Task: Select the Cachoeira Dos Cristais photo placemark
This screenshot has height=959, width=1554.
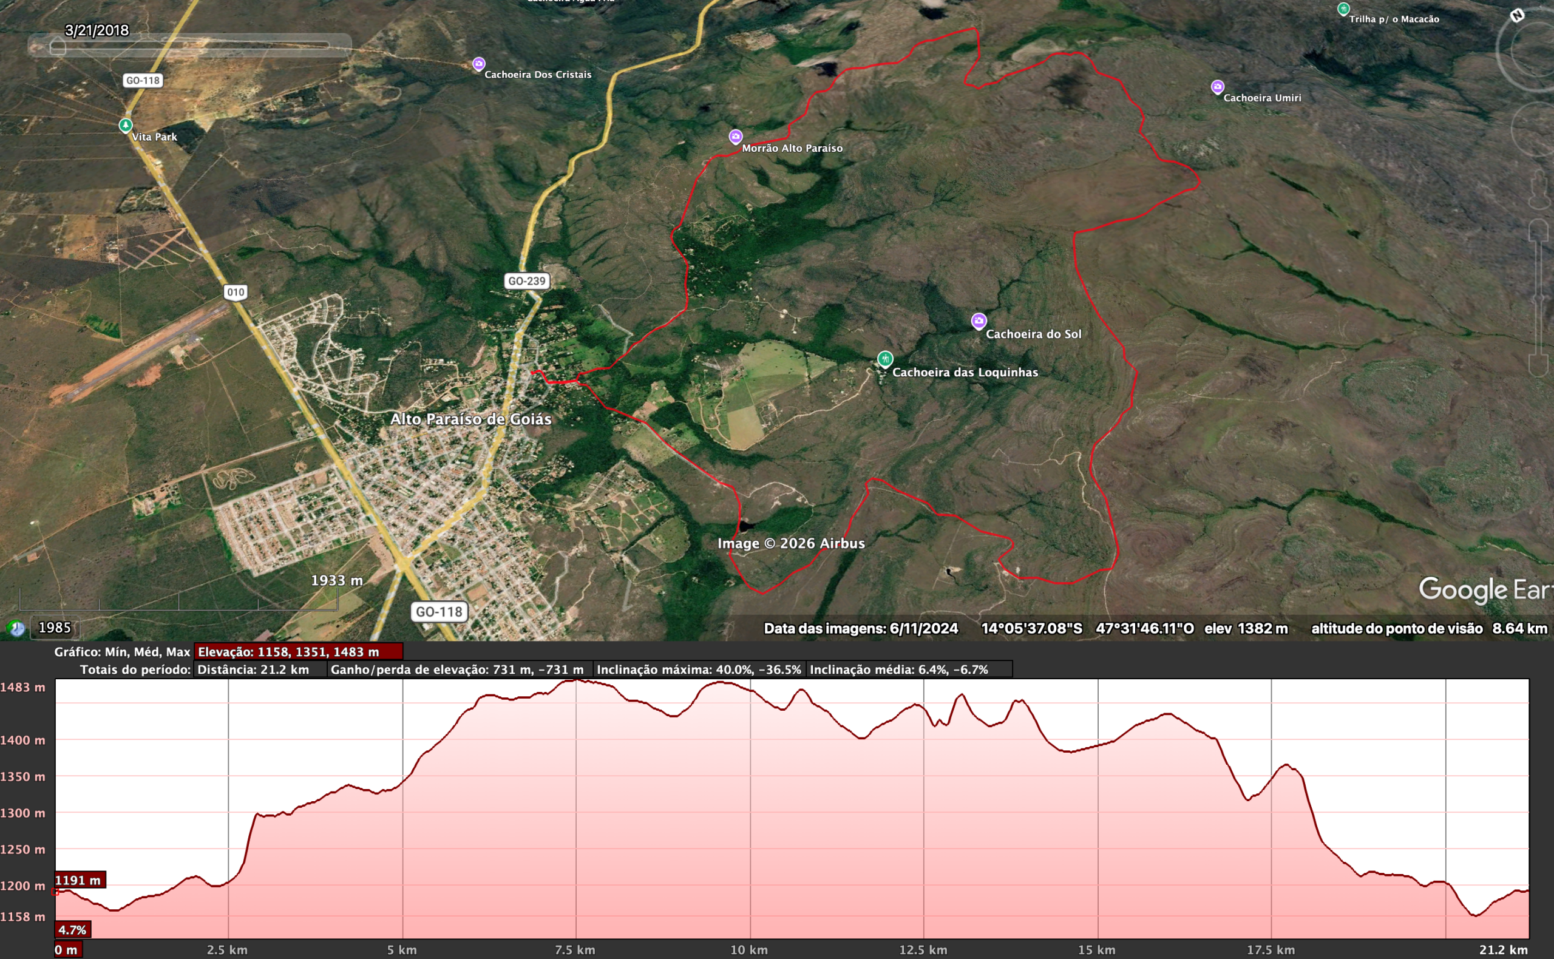Action: pyautogui.click(x=479, y=64)
